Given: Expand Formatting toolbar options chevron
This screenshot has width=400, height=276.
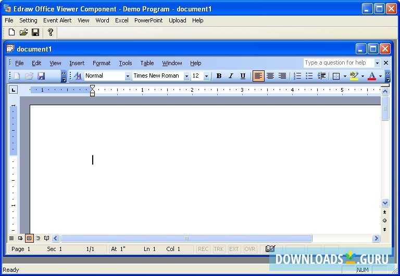Looking at the screenshot, I should tap(387, 76).
